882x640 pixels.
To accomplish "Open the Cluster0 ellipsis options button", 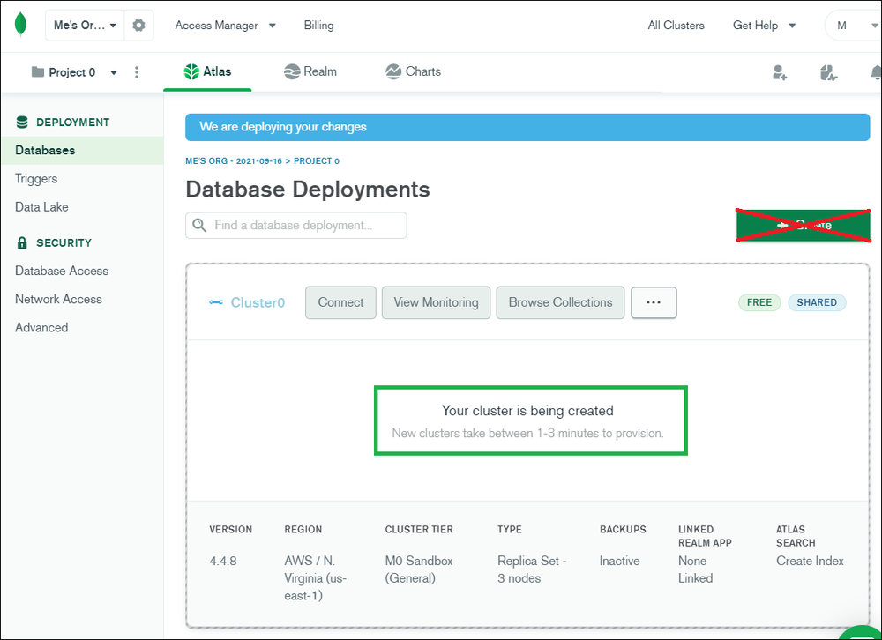I will coord(654,302).
